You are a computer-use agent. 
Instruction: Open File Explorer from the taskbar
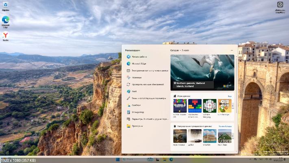164,159
